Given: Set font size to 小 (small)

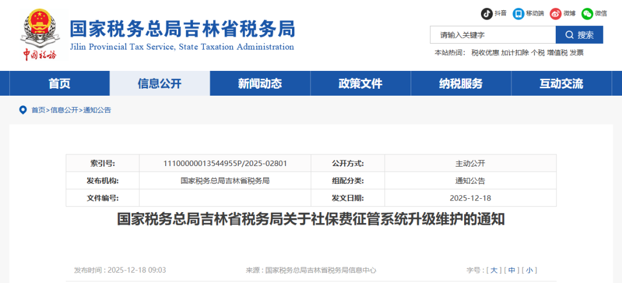Looking at the screenshot, I should coord(529,270).
